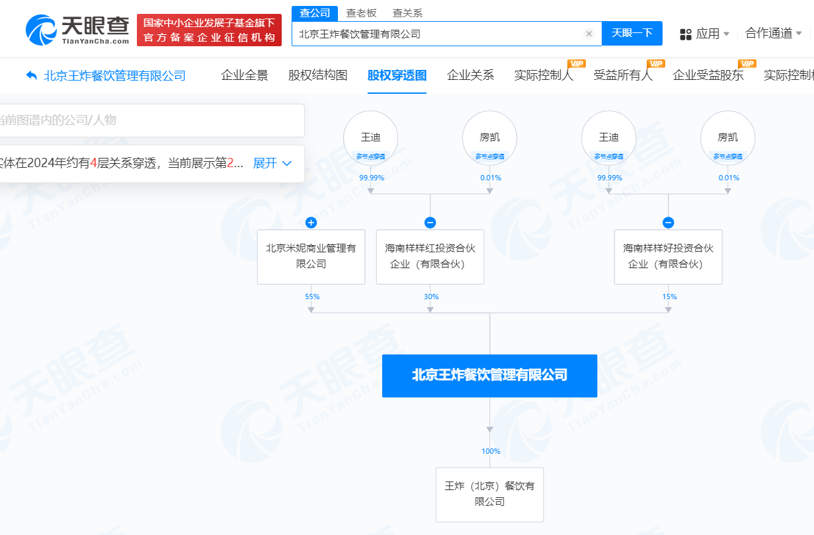Switch to the 查老板 tab

[362, 13]
